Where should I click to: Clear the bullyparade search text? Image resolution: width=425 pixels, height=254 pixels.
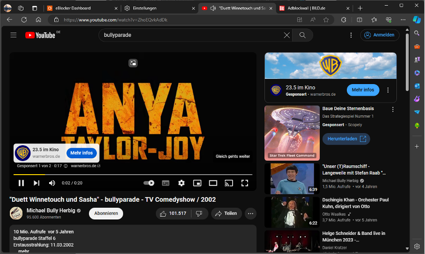(287, 35)
